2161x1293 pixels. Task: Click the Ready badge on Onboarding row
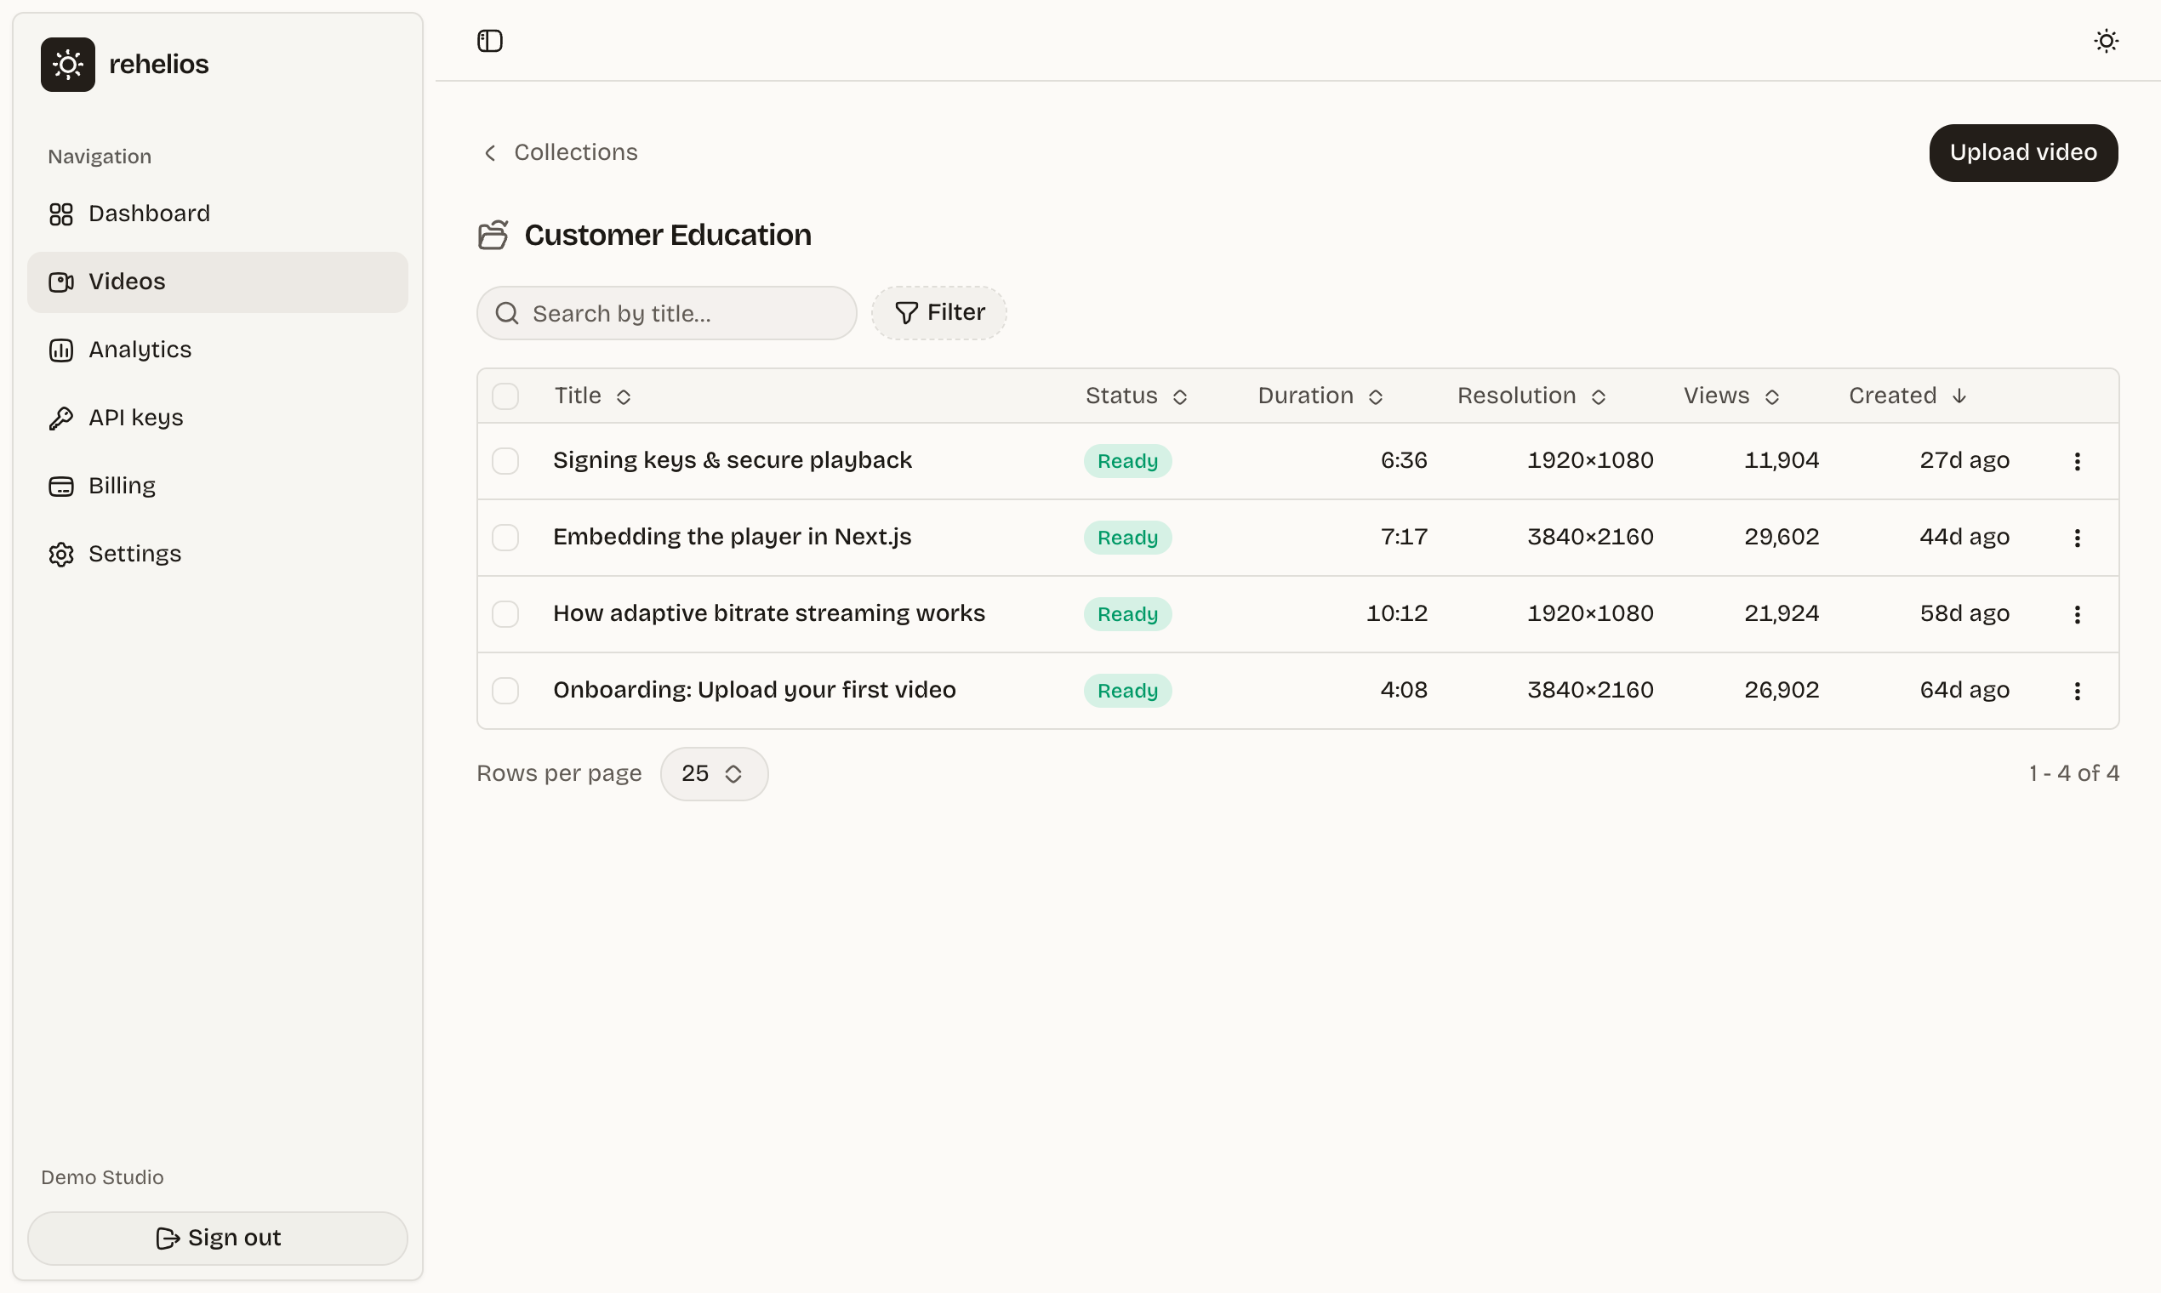pyautogui.click(x=1126, y=691)
